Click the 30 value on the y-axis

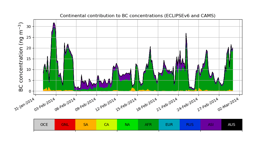(x=29, y=27)
